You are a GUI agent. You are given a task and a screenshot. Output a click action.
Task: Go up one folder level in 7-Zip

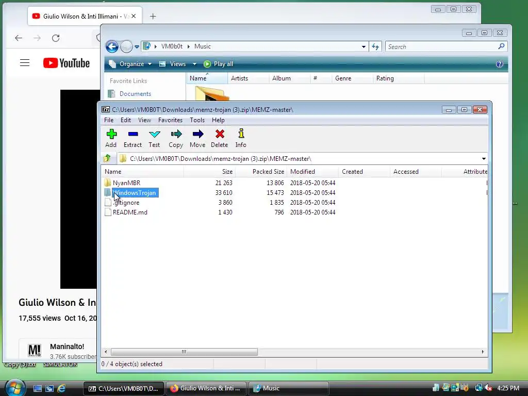click(107, 158)
